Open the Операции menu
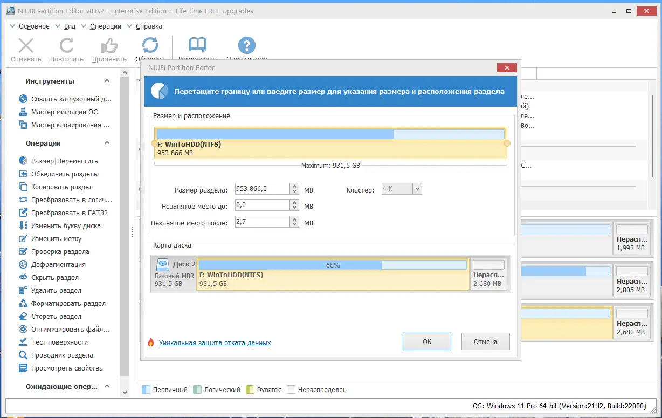Screen dimensions: 662x418 point(106,26)
